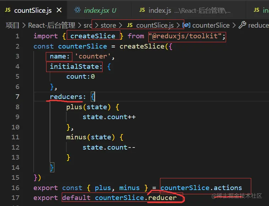Click the "@reduxjs/toolkit" string
Image resolution: width=269 pixels, height=206 pixels.
point(185,36)
